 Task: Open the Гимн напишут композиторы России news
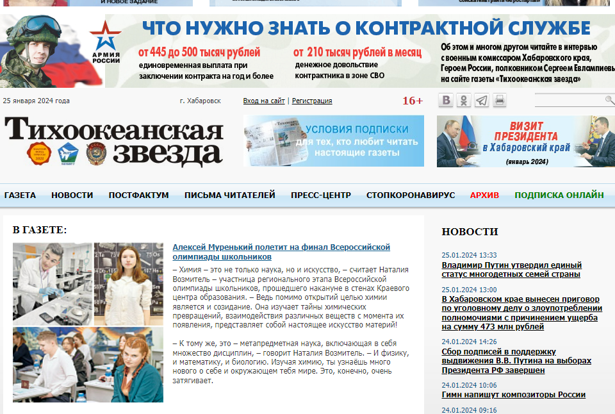[x=513, y=395]
